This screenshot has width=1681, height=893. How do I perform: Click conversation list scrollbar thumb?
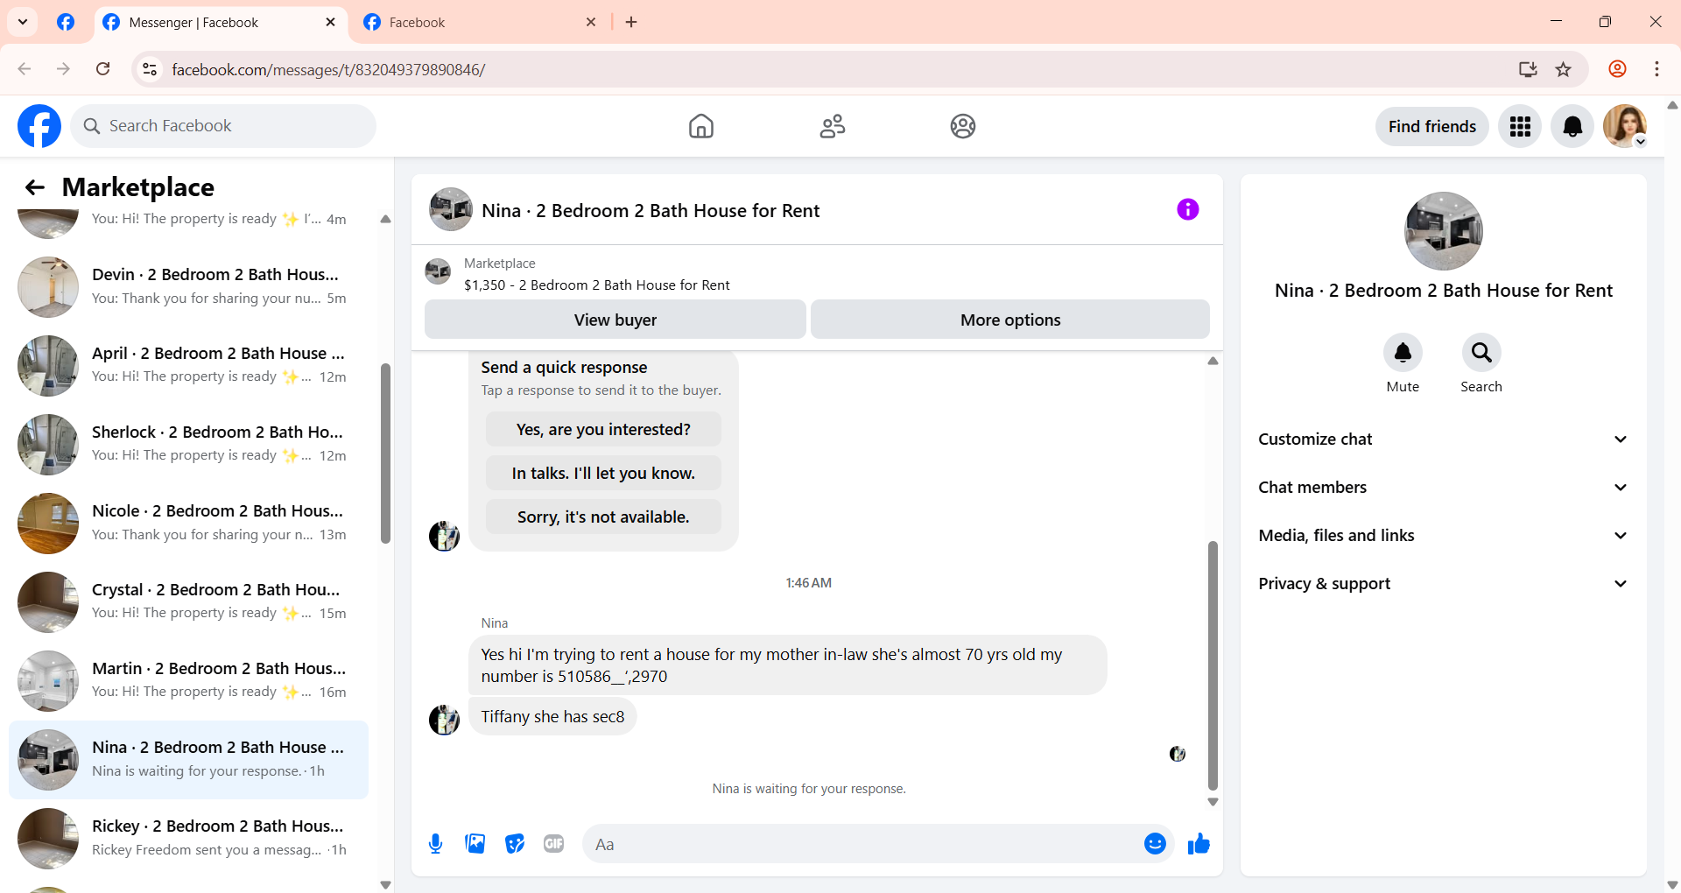385,454
